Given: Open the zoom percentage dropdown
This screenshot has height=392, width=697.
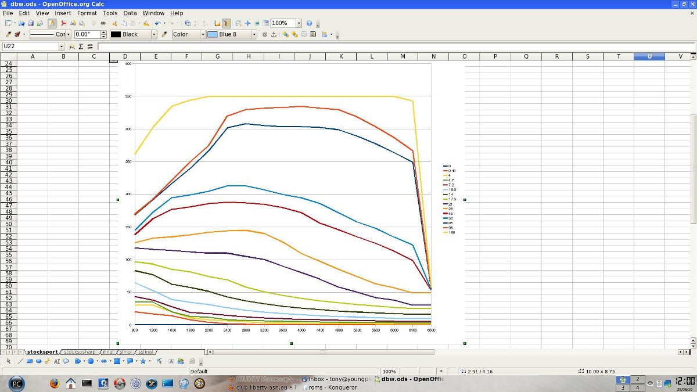Looking at the screenshot, I should 299,24.
